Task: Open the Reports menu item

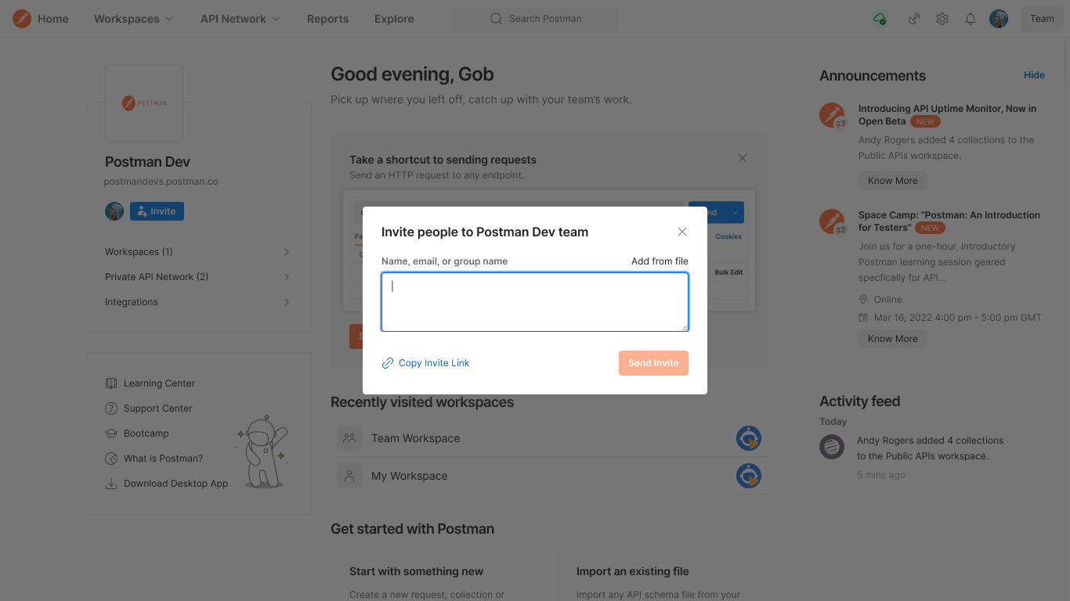Action: coord(327,19)
